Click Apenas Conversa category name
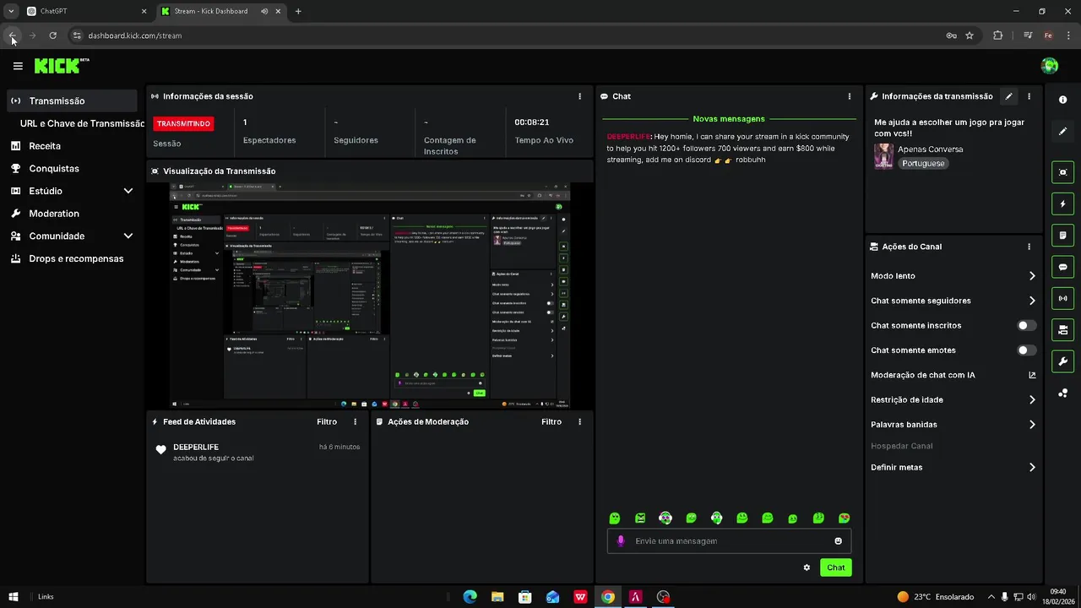Screen dimensions: 1081x608 [x=930, y=149]
